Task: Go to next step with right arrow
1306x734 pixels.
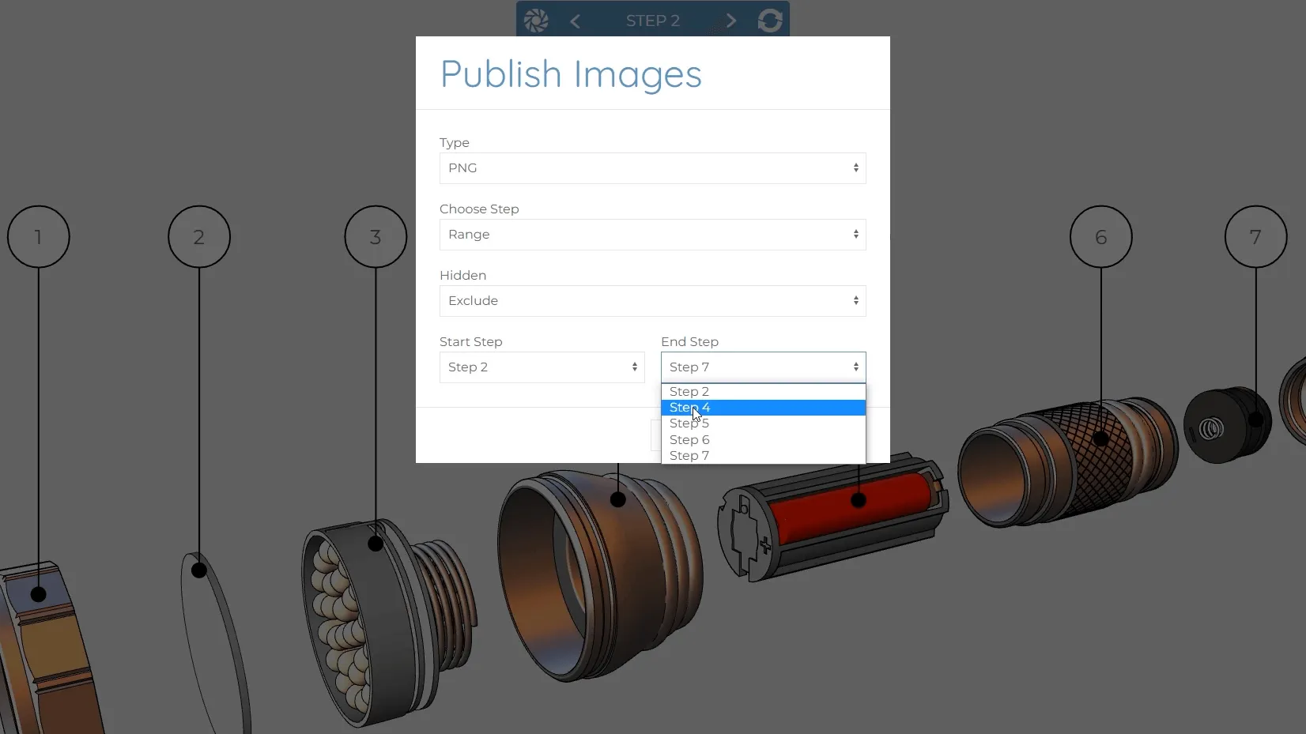Action: pyautogui.click(x=731, y=21)
